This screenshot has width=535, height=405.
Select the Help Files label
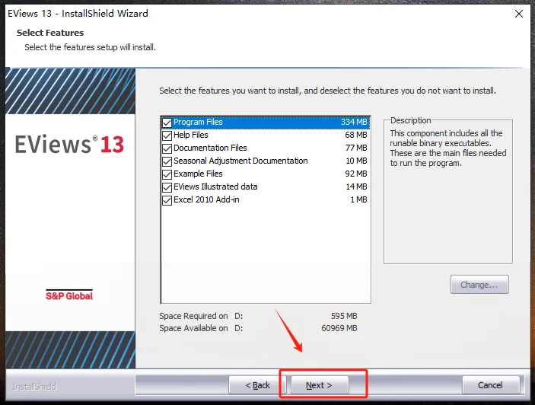191,135
